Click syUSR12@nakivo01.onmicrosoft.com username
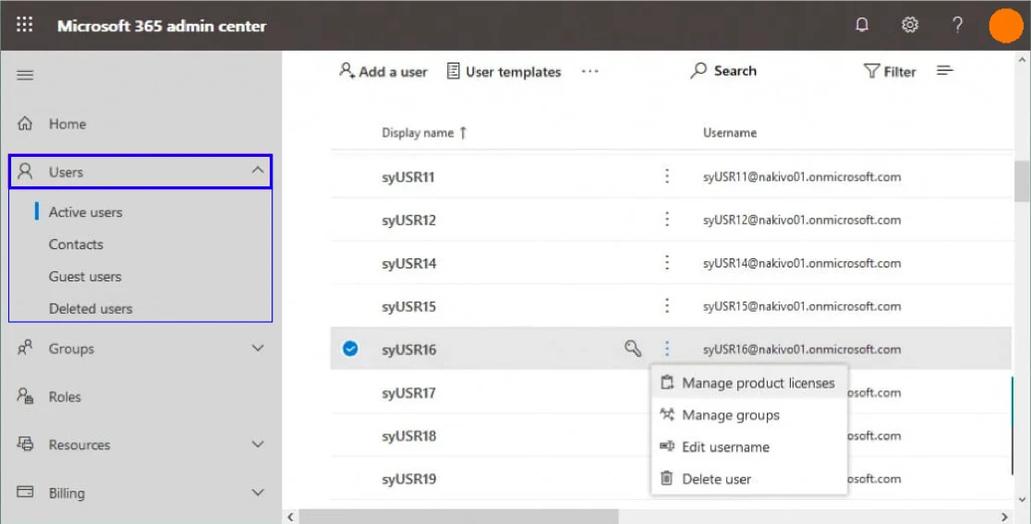Image resolution: width=1031 pixels, height=524 pixels. point(802,220)
